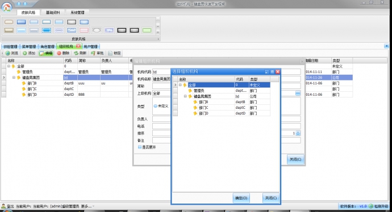Apply the pink skin style thumbnail
Image resolution: width=392 pixels, height=212 pixels.
pyautogui.click(x=84, y=31)
